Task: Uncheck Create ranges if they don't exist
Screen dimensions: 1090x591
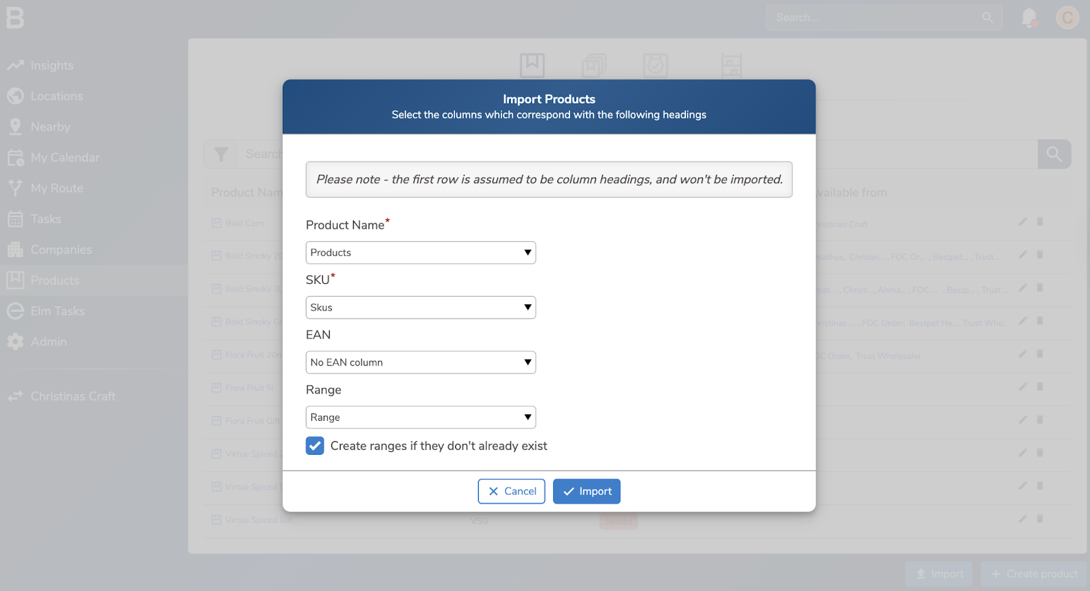Action: 315,446
